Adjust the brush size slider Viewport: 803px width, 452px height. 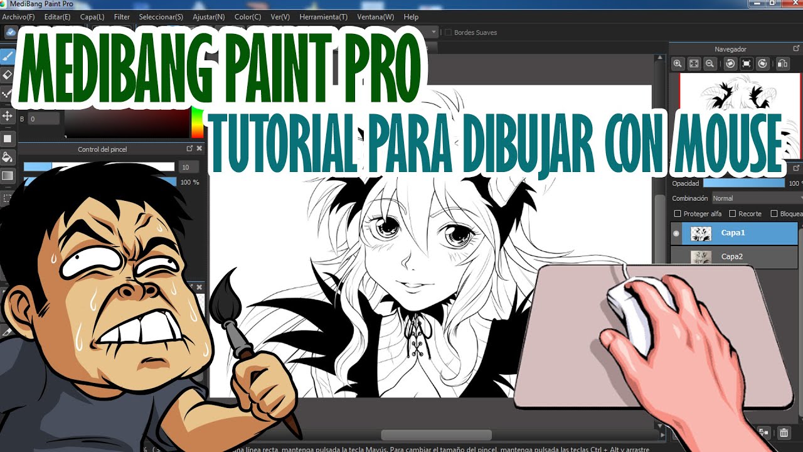coord(99,167)
